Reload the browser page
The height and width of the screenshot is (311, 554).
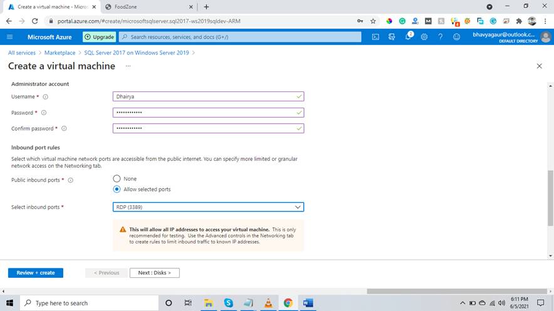click(x=34, y=21)
